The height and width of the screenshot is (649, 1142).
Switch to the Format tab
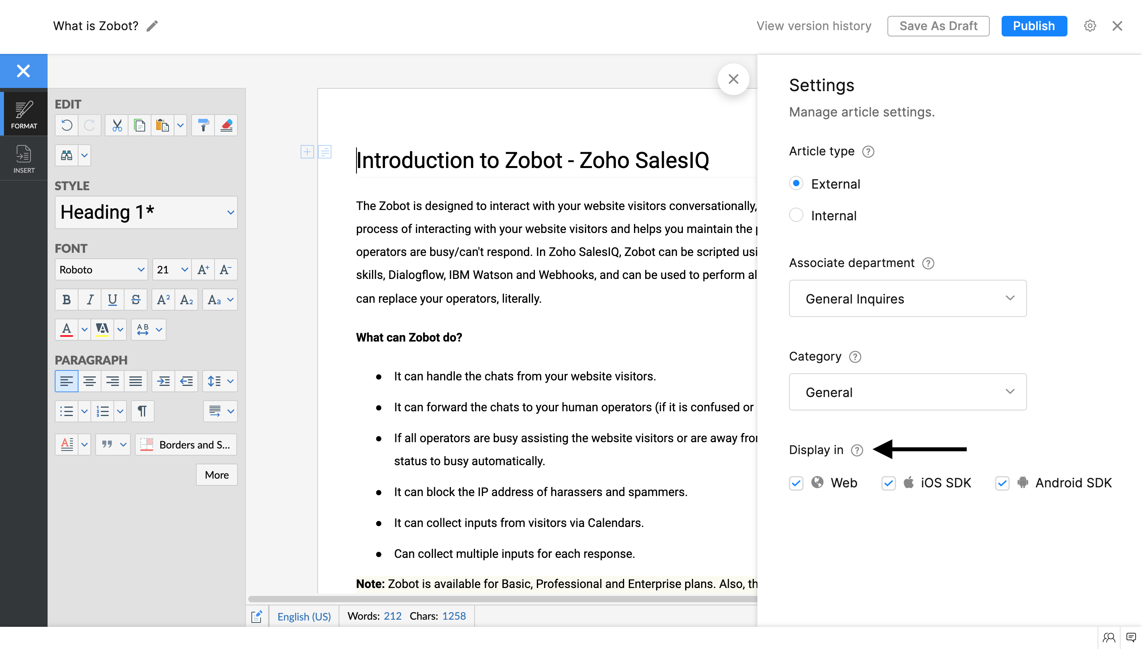24,114
